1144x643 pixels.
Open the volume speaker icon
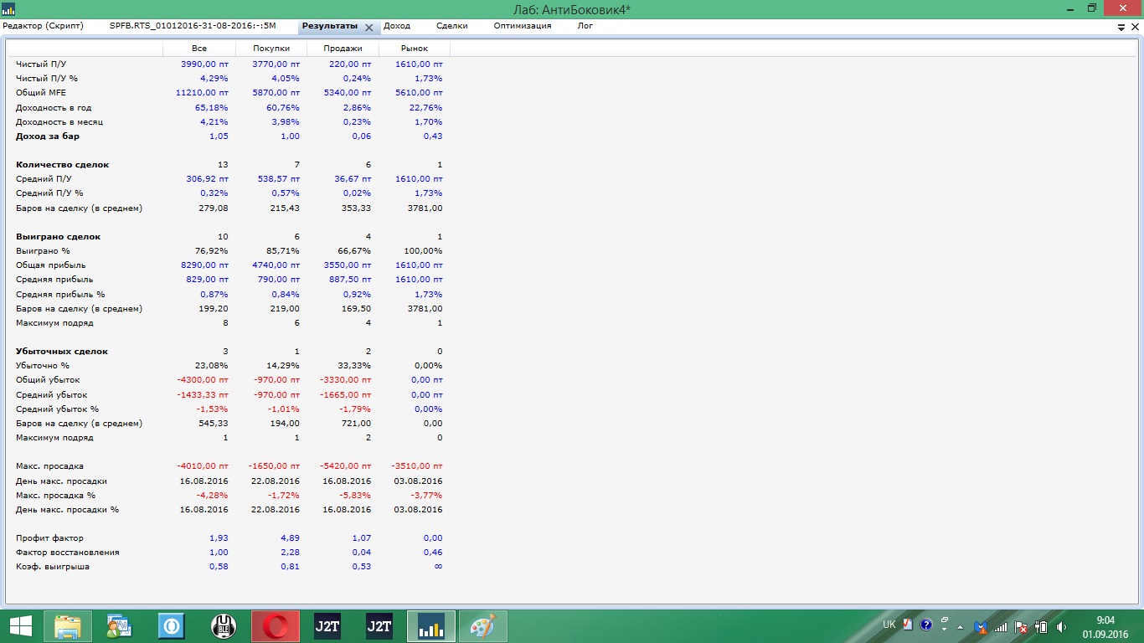click(x=1062, y=626)
